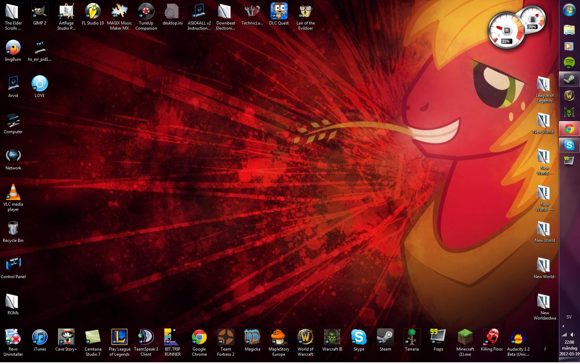The width and height of the screenshot is (580, 364).
Task: Select the Skype desktop shortcut
Action: point(359,341)
